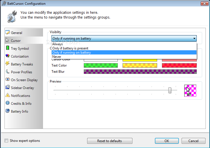Image resolution: width=210 pixels, height=148 pixels.
Task: Choose Never in the visibility list
Action: click(x=124, y=57)
